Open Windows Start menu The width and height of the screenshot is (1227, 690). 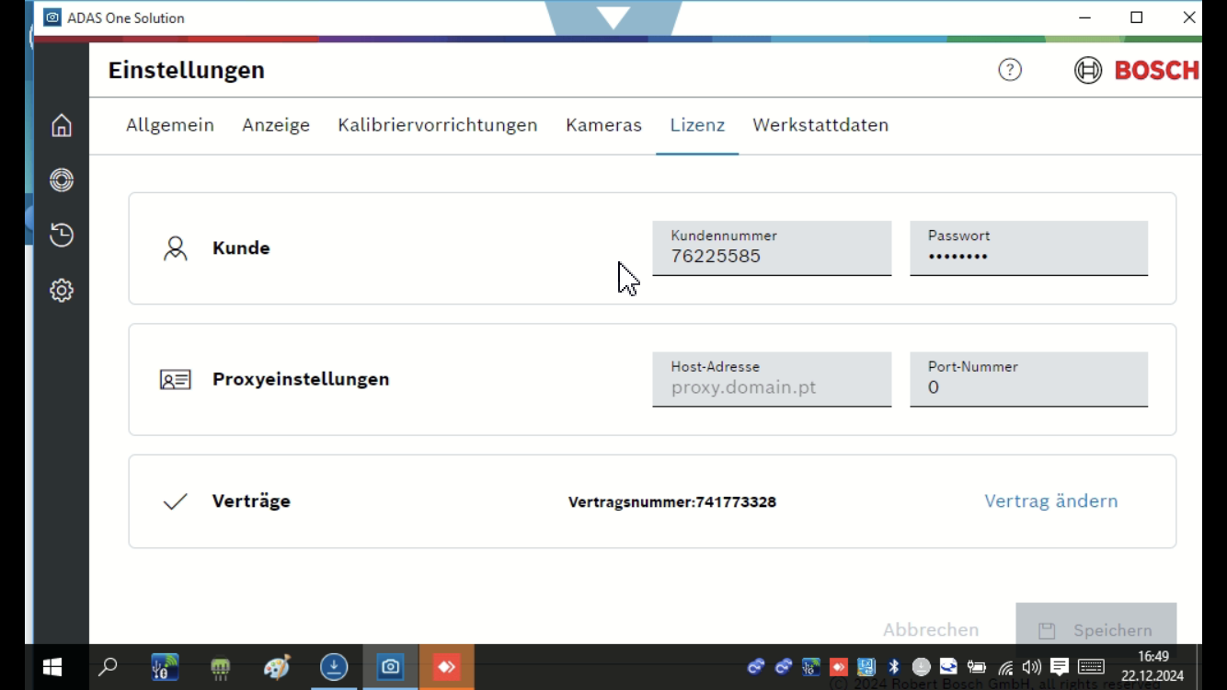point(52,668)
